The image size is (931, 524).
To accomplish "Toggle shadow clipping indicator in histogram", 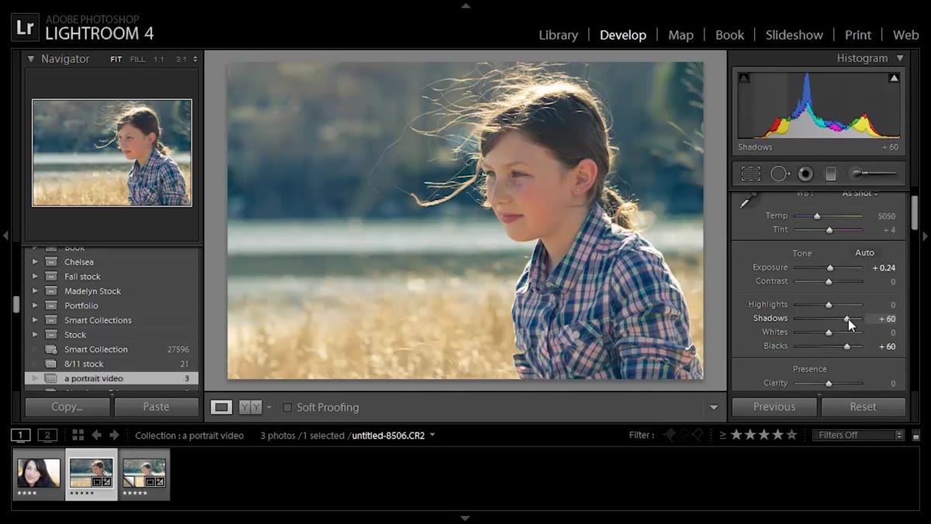I will pyautogui.click(x=744, y=78).
